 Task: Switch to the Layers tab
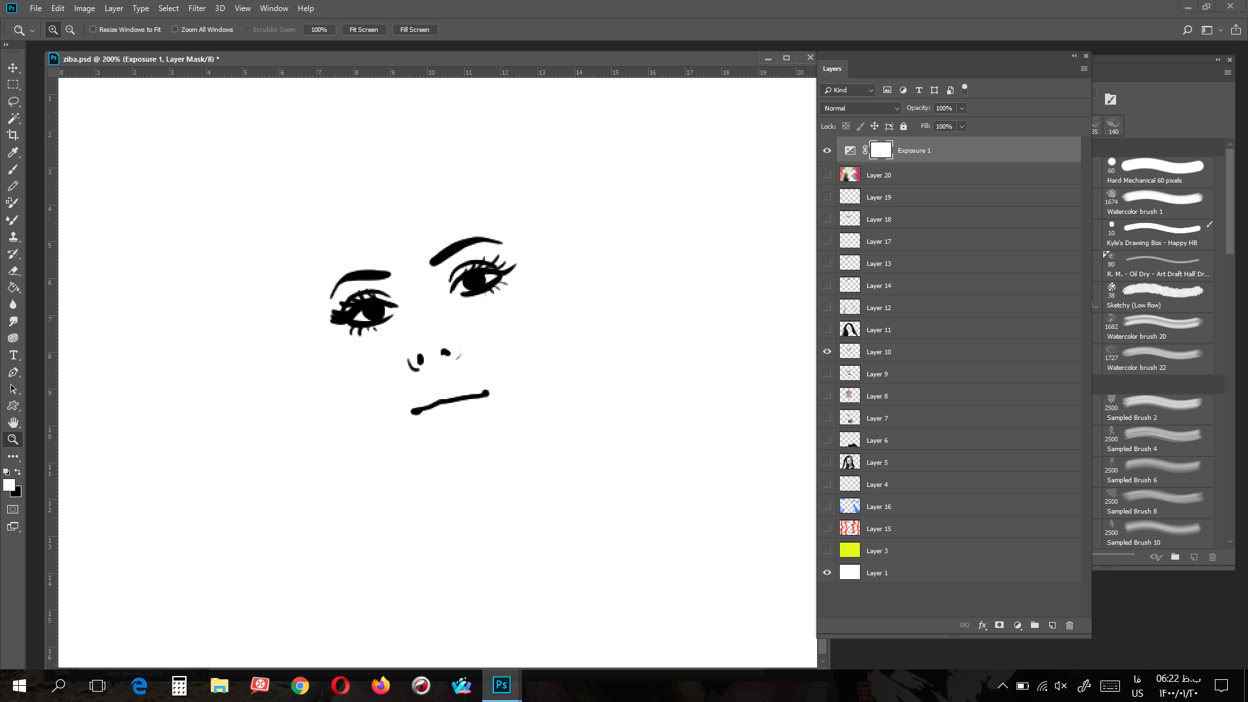point(832,69)
